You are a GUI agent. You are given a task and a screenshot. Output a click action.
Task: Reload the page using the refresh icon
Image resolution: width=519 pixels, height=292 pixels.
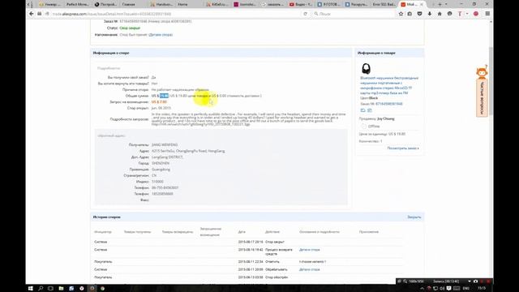[x=305, y=14]
